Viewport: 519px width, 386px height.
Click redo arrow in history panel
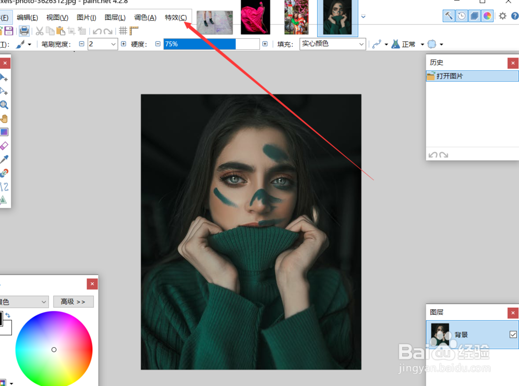tap(444, 155)
